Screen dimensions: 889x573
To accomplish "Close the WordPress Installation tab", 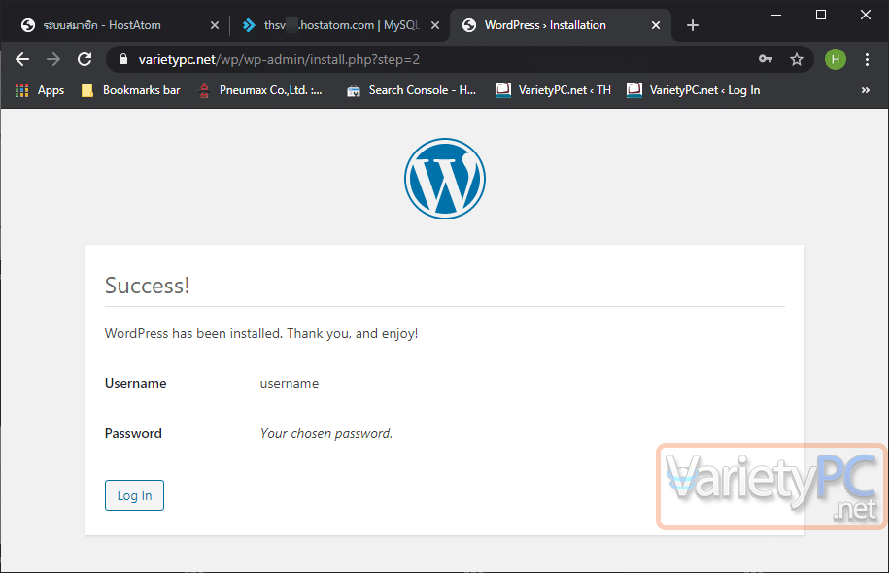I will 656,25.
